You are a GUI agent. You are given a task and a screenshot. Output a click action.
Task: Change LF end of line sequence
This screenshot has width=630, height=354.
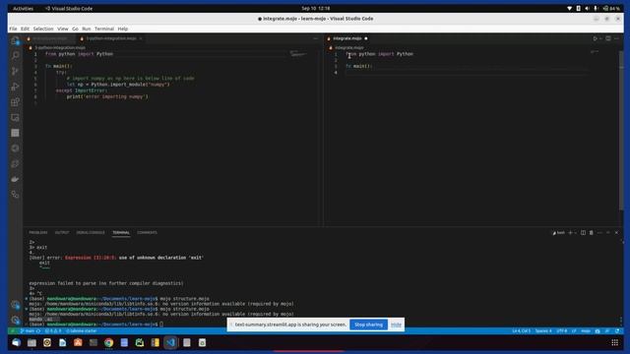coord(574,331)
